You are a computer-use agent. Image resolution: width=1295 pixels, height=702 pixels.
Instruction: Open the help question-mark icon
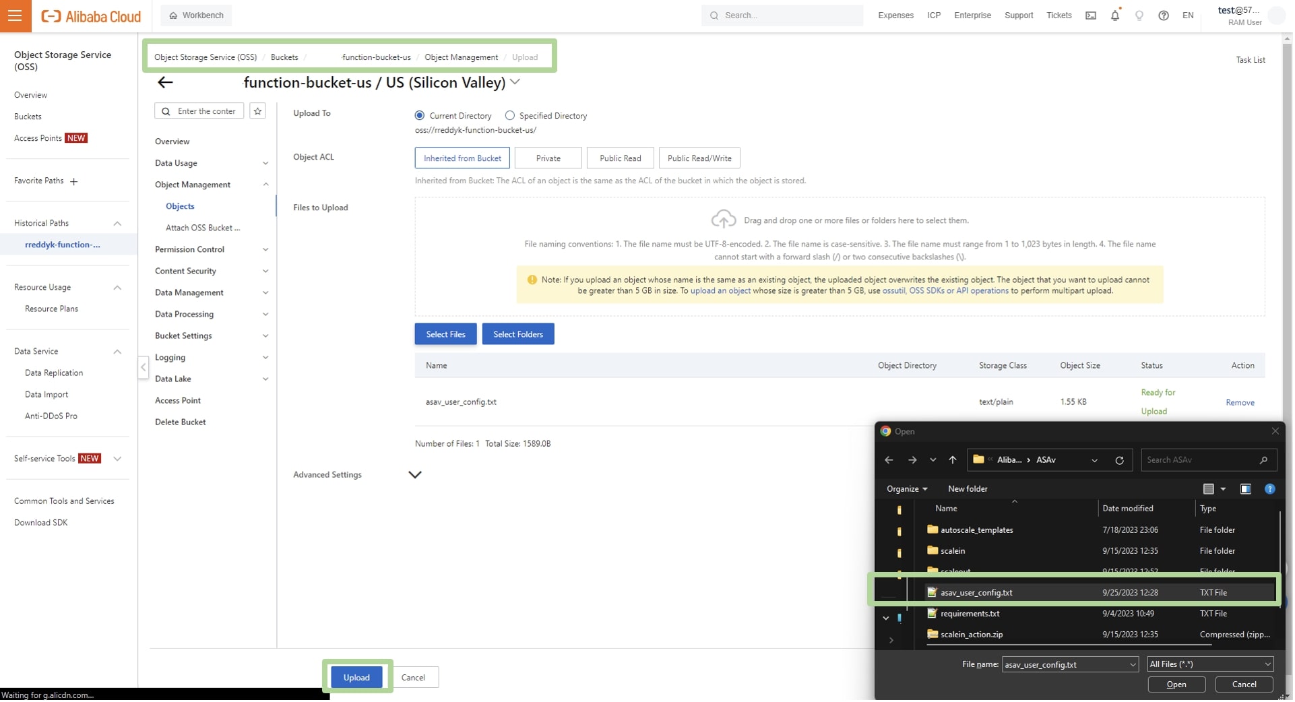point(1163,15)
